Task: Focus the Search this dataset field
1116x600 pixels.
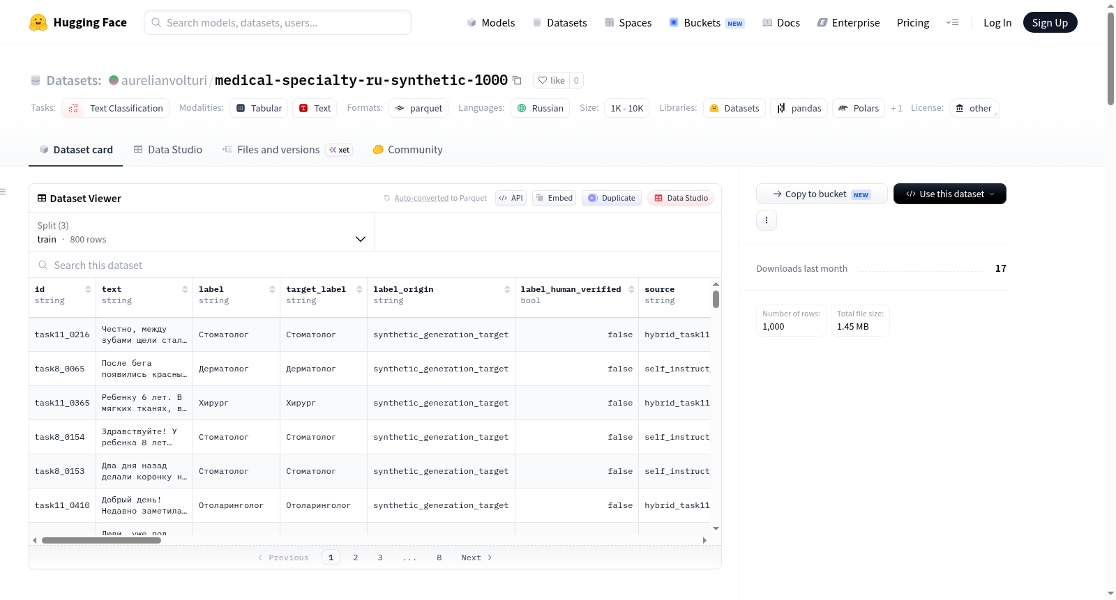Action: click(375, 265)
